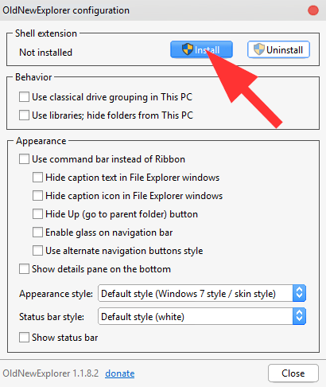The image size is (326, 387).
Task: Expand the Default style (white) combo box
Action: click(x=202, y=316)
